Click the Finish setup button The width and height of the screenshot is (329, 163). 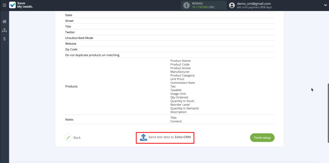point(262,138)
